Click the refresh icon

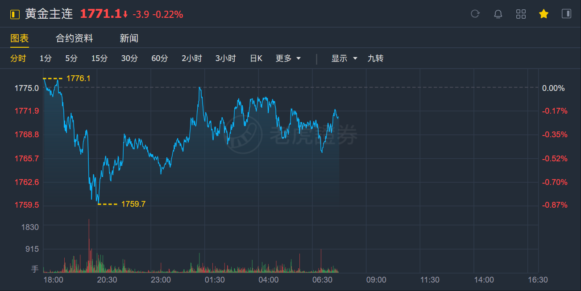point(475,14)
